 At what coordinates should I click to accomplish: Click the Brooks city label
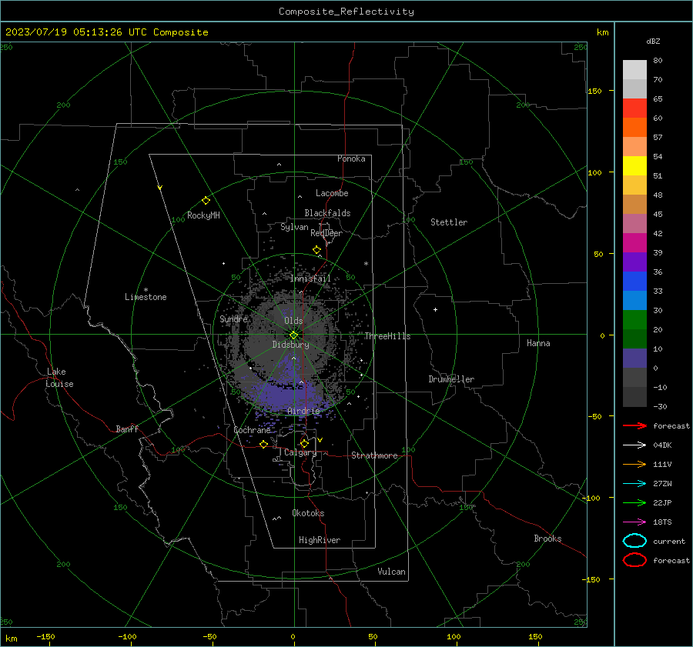click(547, 539)
